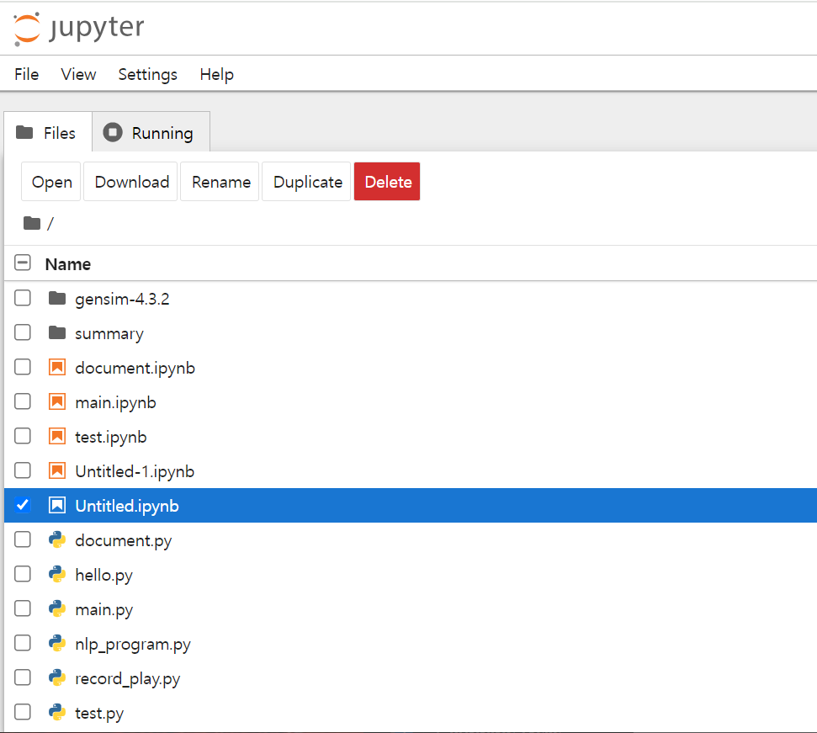Click the red Delete button
This screenshot has width=817, height=733.
coord(387,182)
